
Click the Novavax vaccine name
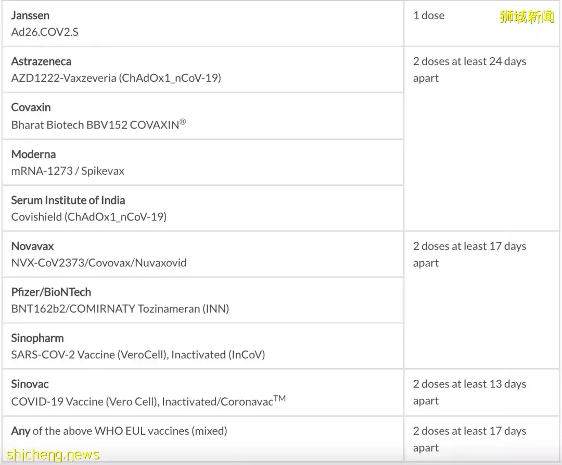(32, 246)
